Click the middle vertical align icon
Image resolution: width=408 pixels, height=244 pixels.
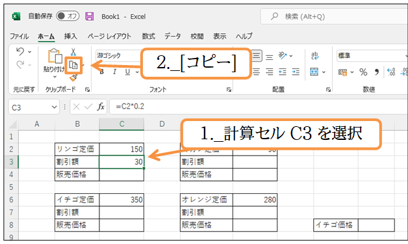257,56
